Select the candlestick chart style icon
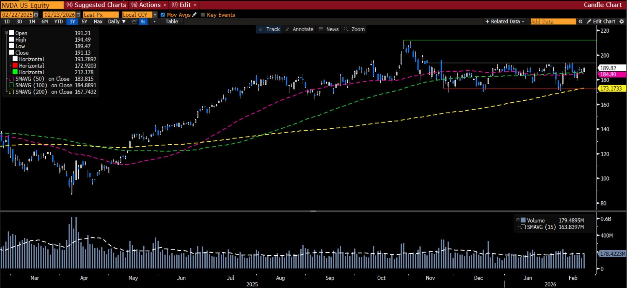Screen dimensions: 630x288 [143, 22]
